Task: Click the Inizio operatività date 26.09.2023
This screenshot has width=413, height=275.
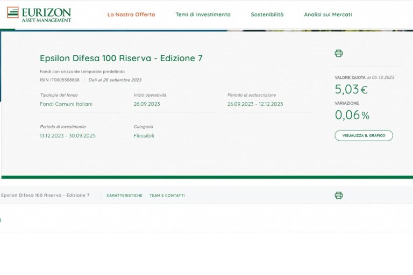Action: (147, 104)
